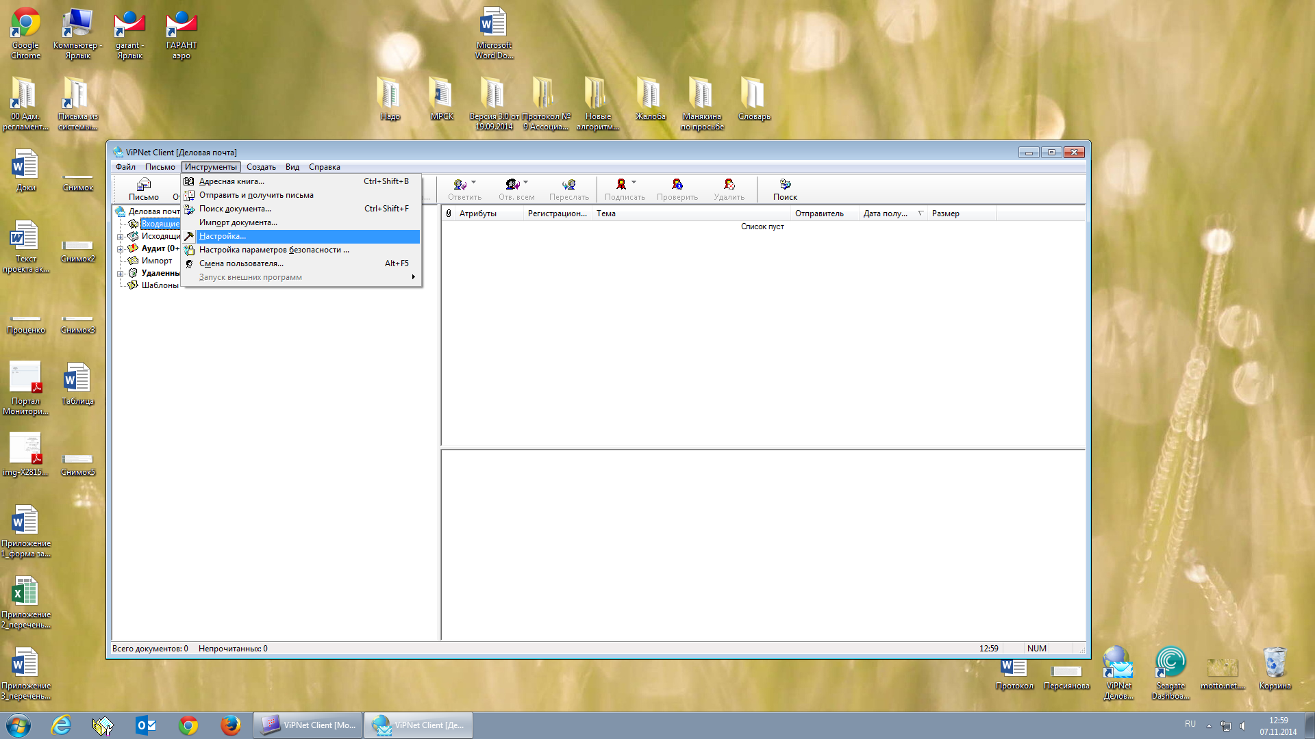Image resolution: width=1315 pixels, height=739 pixels.
Task: Click the Переслать forward toolbar icon
Action: (568, 188)
